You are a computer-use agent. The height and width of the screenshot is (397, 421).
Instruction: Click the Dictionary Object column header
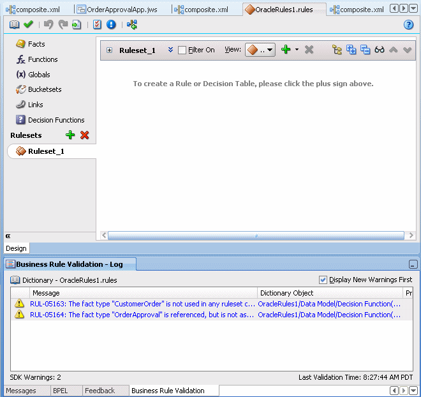(x=330, y=293)
